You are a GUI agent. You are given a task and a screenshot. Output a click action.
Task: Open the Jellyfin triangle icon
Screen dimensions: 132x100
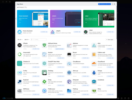(x=53, y=32)
